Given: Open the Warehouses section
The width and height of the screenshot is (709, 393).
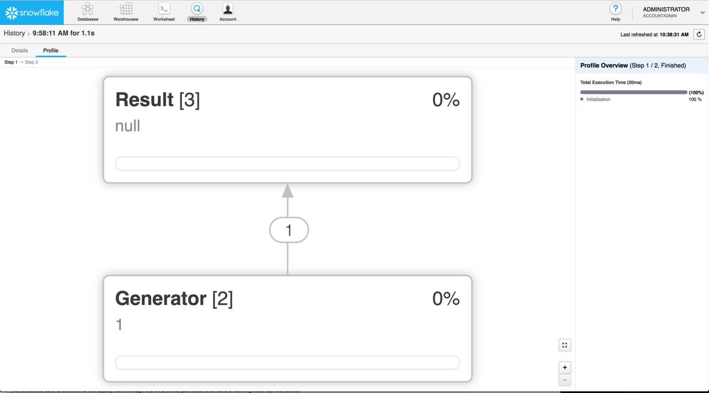Looking at the screenshot, I should [x=125, y=12].
